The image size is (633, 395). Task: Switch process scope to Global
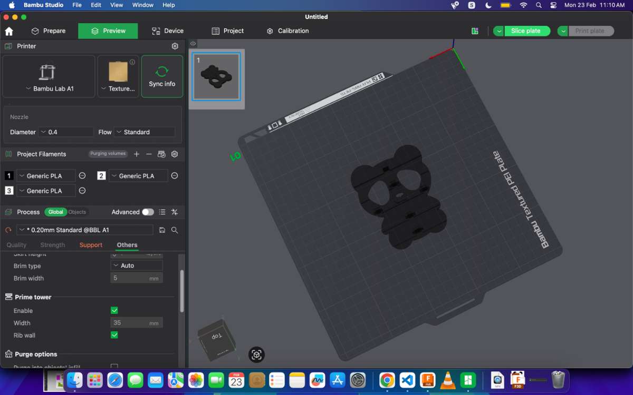point(55,212)
